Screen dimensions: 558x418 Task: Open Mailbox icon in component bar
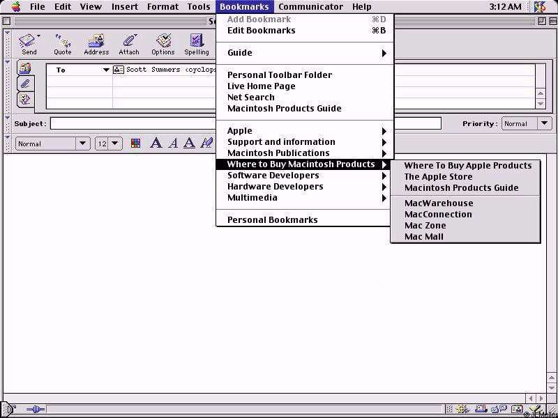[481, 410]
